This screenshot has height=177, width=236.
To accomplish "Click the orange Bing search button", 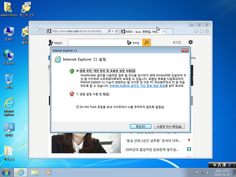I will point(146,43).
